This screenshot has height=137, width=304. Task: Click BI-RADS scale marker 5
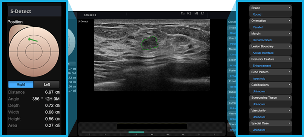click(x=199, y=134)
